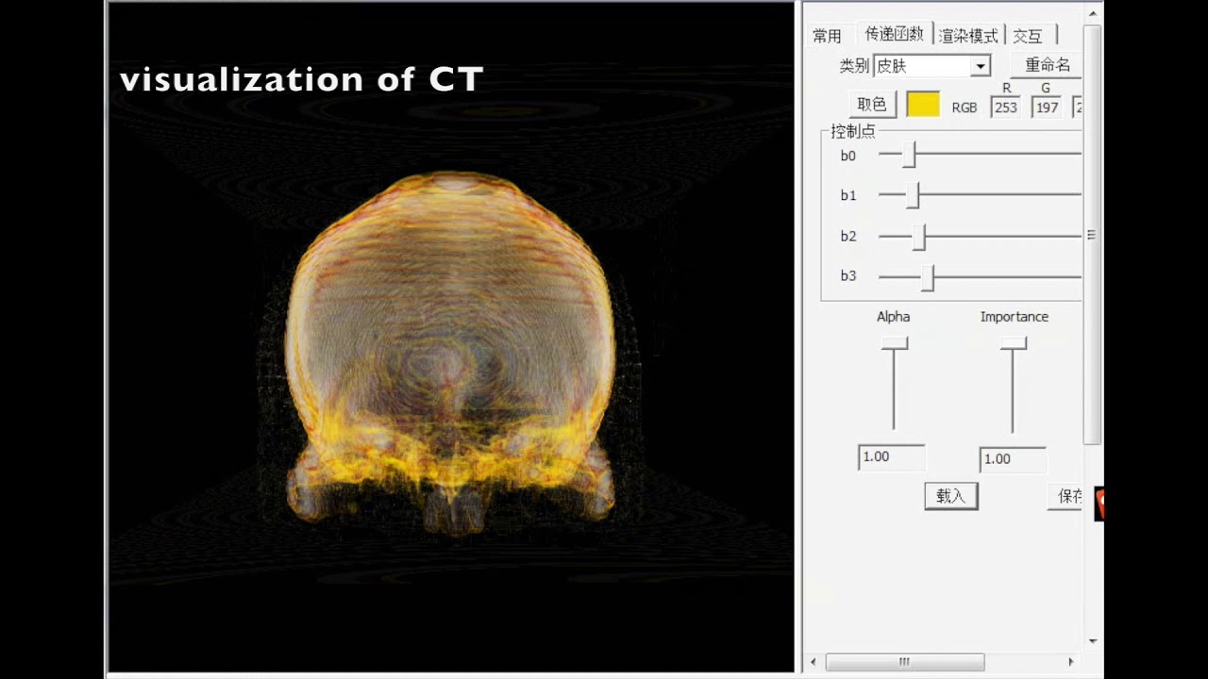Click the Importance value field 1.00
1208x679 pixels.
1013,459
